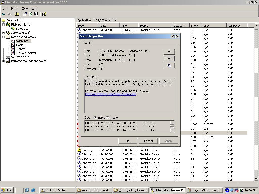The image size is (259, 194).
Task: Select the Event Viewer (Local) icon
Action: coord(8,37)
